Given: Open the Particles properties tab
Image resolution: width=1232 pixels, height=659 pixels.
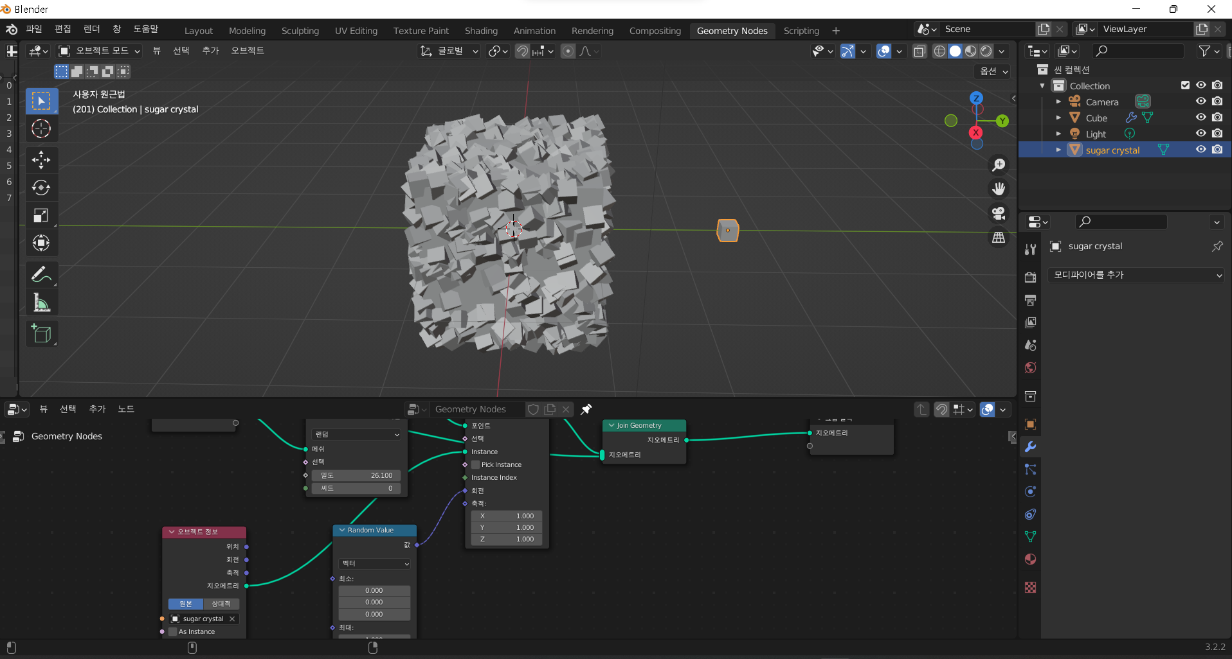Looking at the screenshot, I should pyautogui.click(x=1030, y=470).
